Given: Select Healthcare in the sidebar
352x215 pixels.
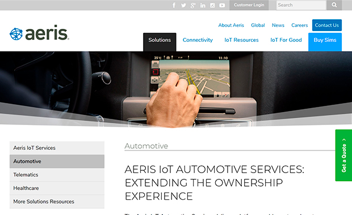Looking at the screenshot, I should pyautogui.click(x=57, y=188).
